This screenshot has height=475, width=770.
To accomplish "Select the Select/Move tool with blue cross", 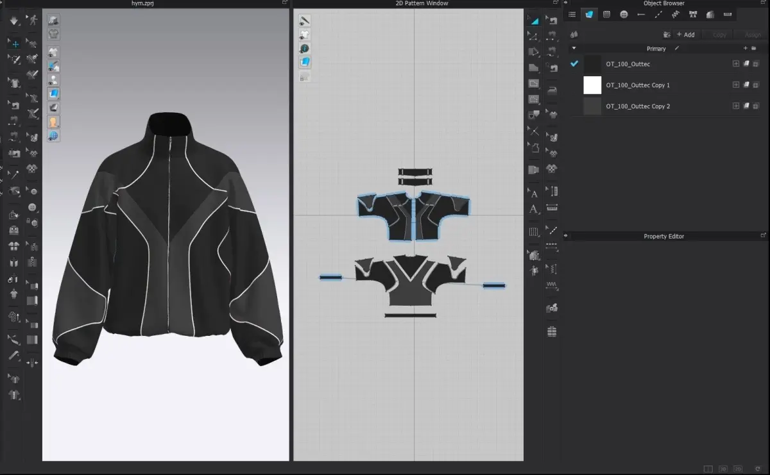I will 14,44.
